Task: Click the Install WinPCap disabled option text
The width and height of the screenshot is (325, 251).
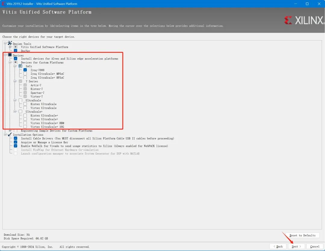Action: [x=60, y=150]
